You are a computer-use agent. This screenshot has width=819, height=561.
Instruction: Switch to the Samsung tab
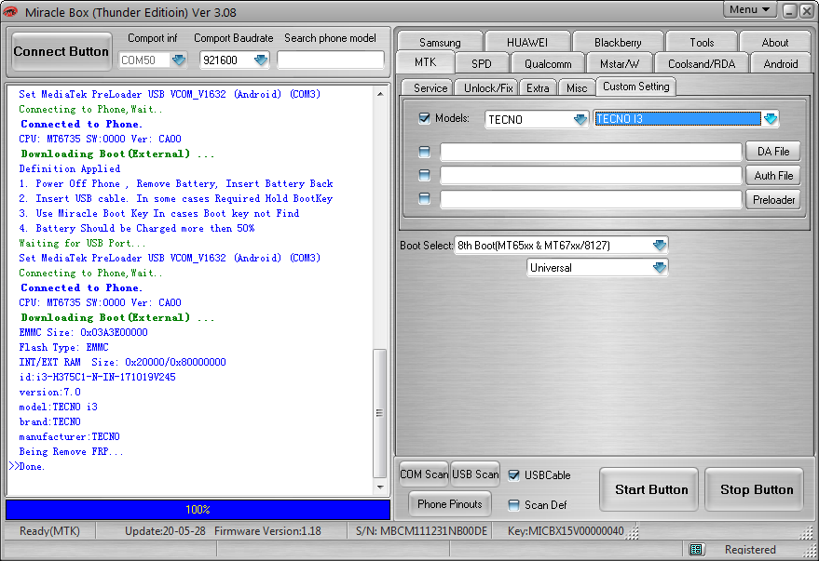coord(440,42)
